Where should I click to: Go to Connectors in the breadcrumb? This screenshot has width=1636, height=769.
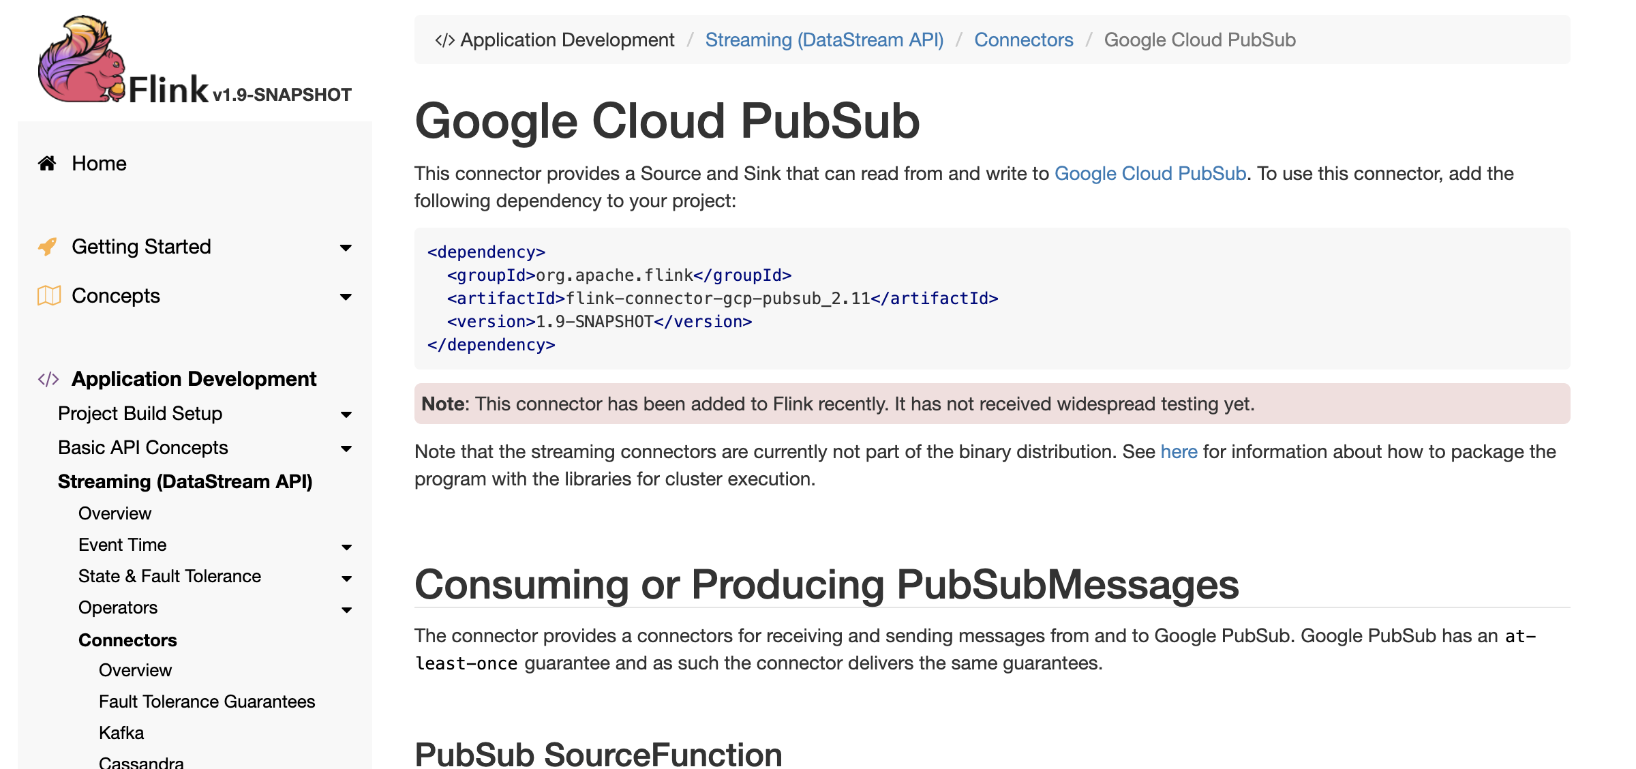[1023, 40]
